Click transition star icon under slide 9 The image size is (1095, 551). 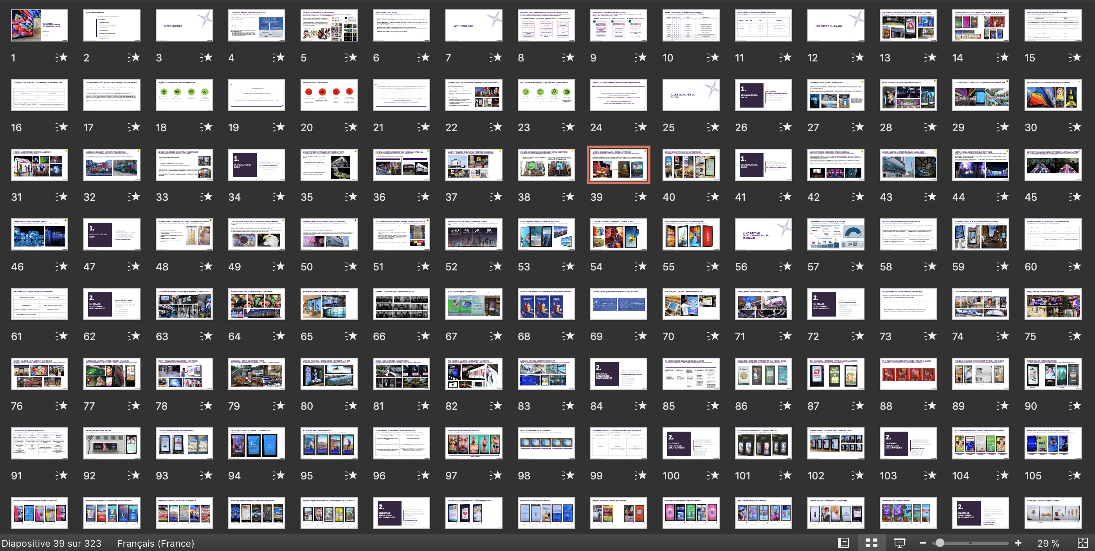point(640,58)
